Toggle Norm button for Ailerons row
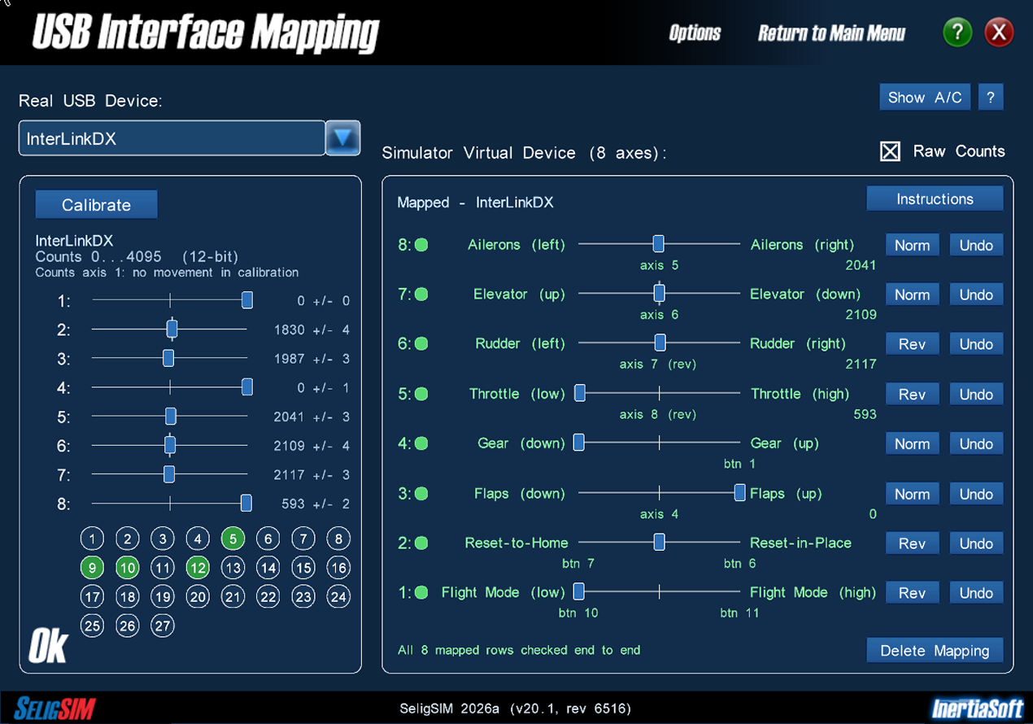 (x=913, y=246)
